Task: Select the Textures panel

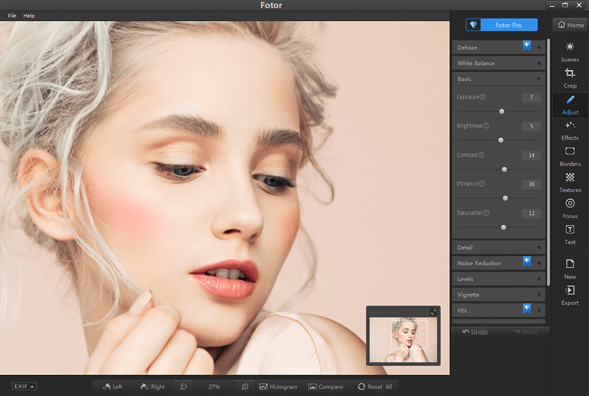Action: pos(569,182)
